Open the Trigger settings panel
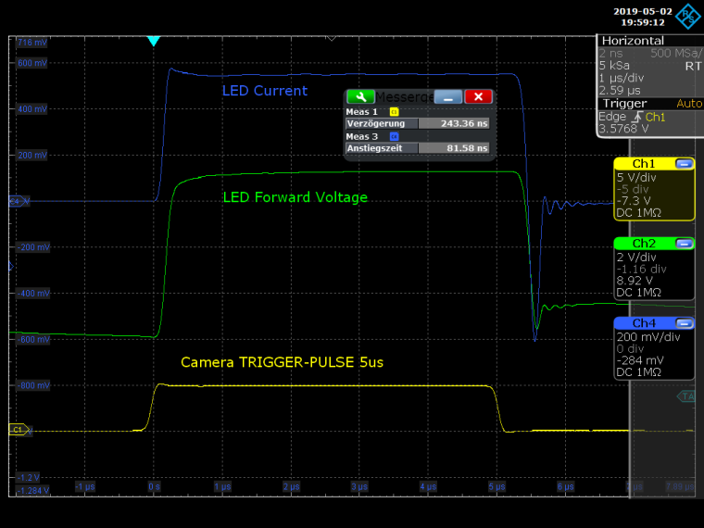Viewport: 704px width, 528px height. [x=624, y=104]
